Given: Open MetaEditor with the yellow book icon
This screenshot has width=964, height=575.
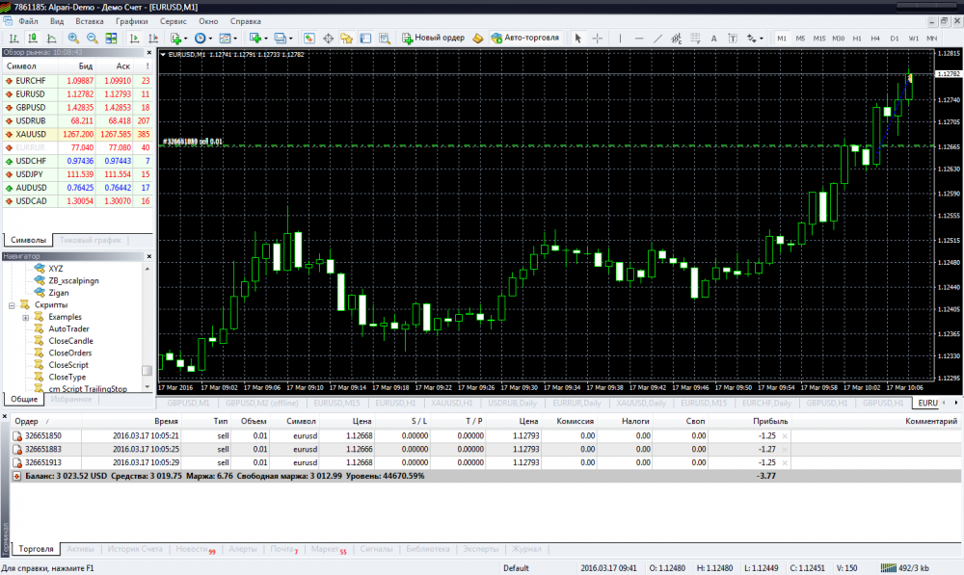Looking at the screenshot, I should click(478, 39).
